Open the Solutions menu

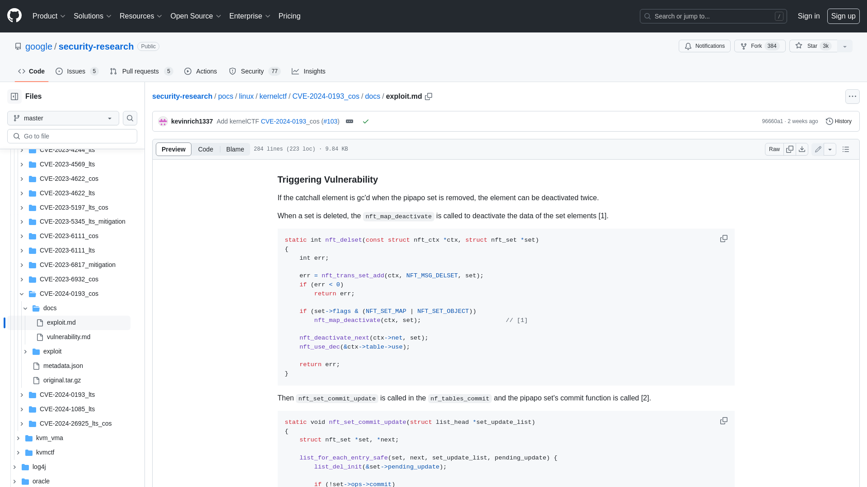(92, 16)
